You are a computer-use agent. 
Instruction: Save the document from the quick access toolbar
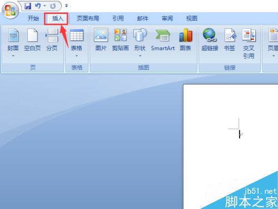tap(28, 6)
